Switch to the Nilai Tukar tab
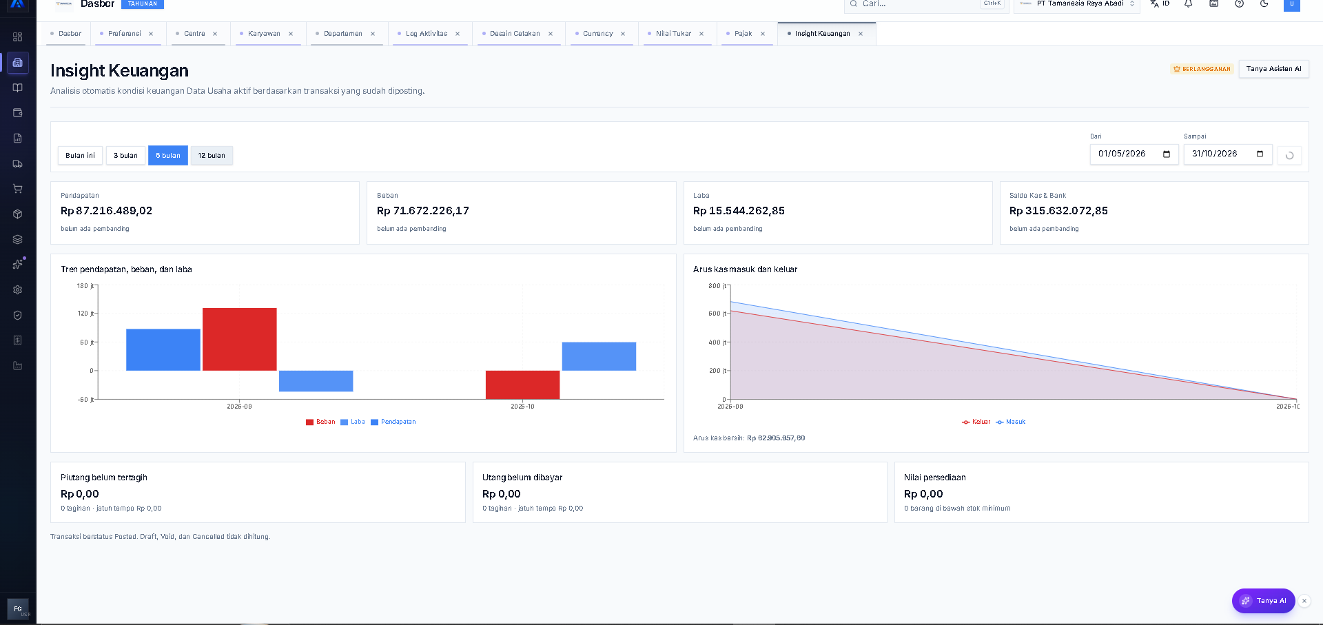 click(x=673, y=34)
